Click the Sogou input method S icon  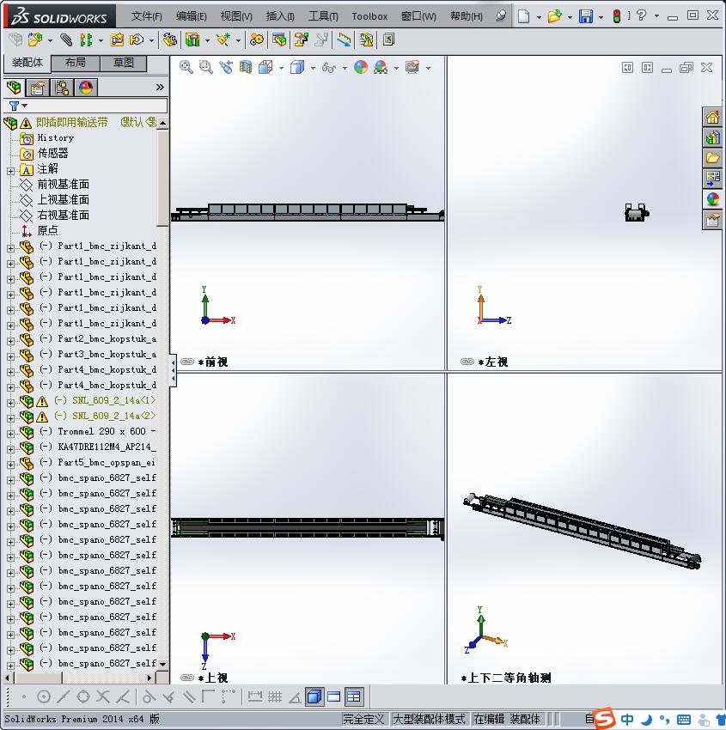605,718
